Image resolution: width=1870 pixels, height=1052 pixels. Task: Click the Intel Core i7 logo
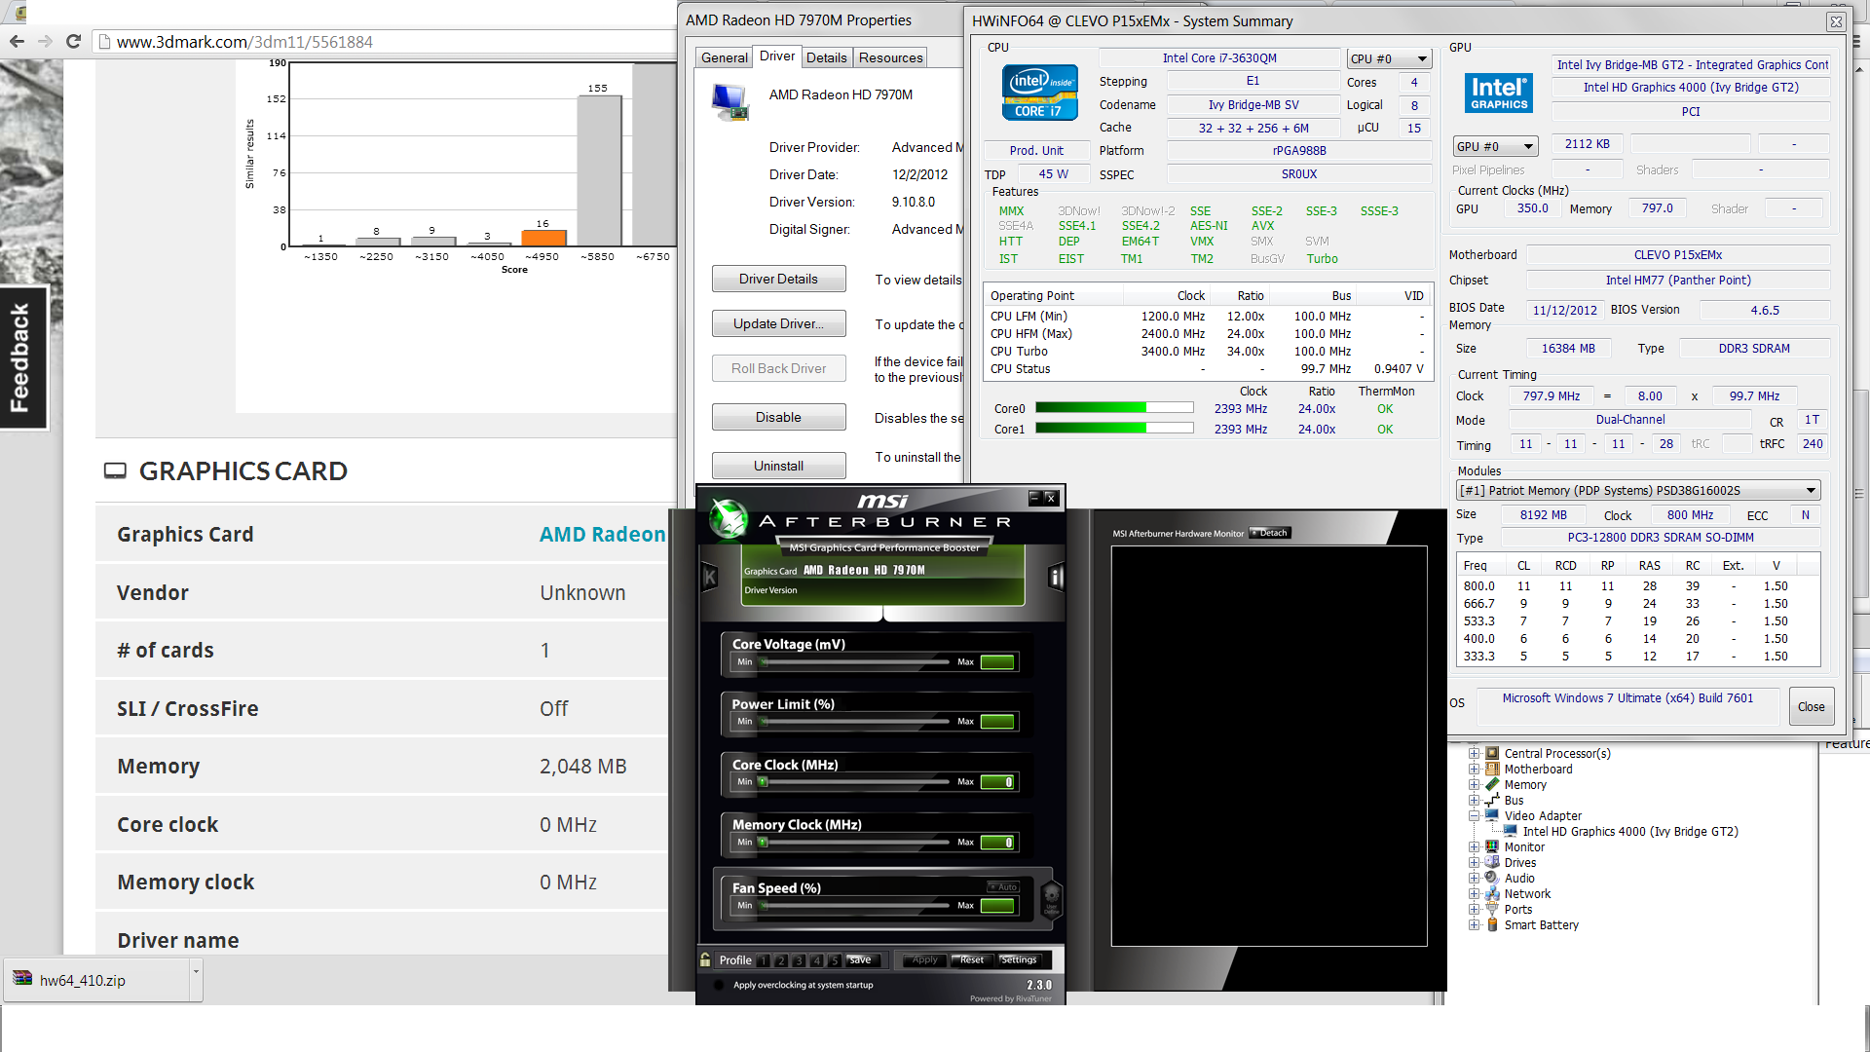coord(1039,93)
